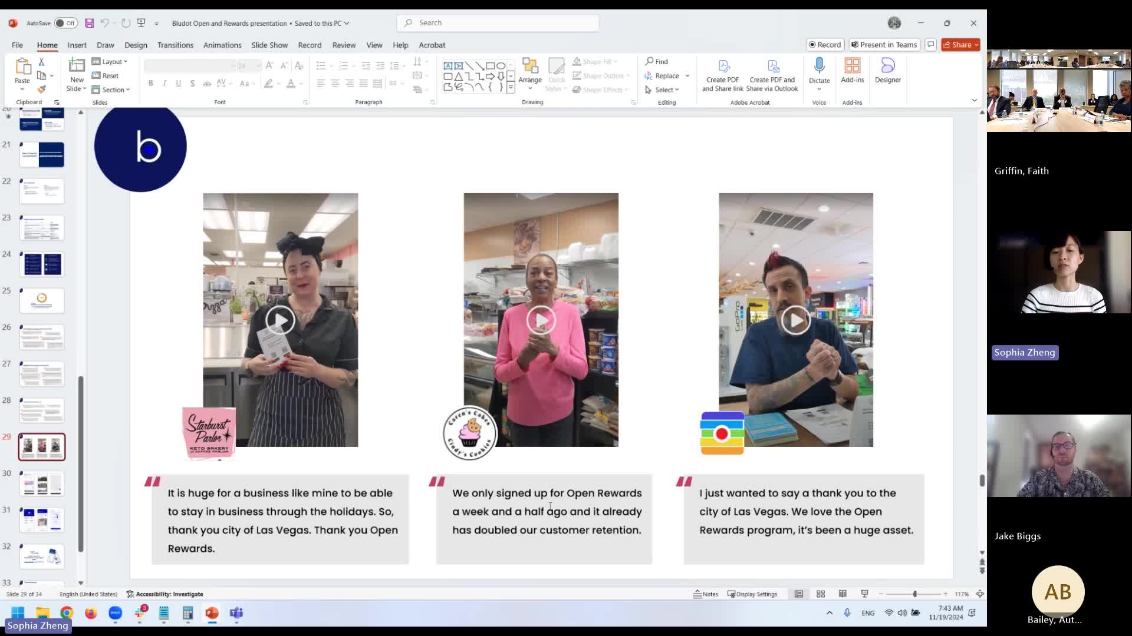Click the zoom slider handle
This screenshot has width=1132, height=636.
[915, 594]
